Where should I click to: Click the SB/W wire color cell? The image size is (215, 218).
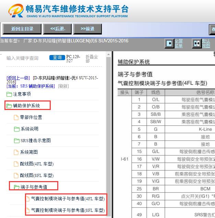(x=156, y=122)
